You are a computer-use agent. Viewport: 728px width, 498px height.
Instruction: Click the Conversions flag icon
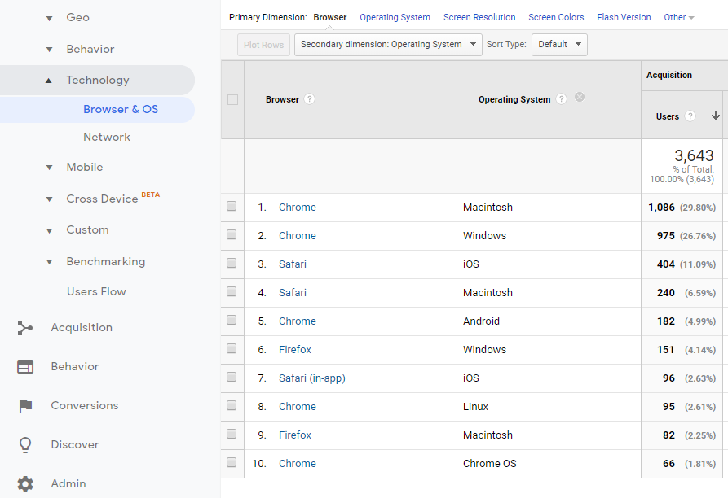(25, 406)
